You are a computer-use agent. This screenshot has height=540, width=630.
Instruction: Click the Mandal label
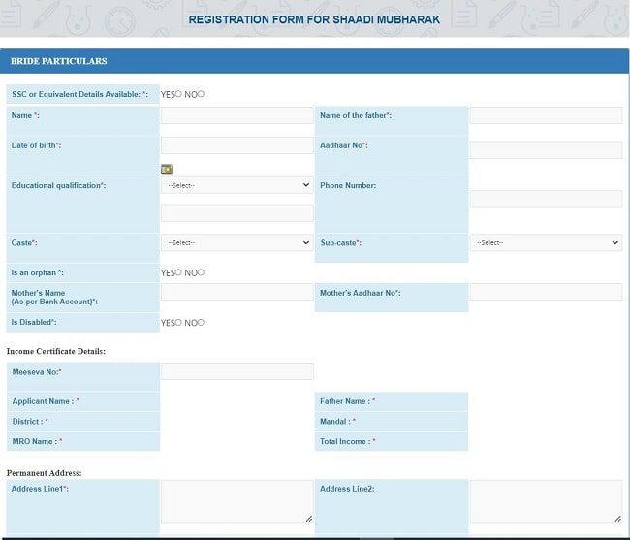coord(338,422)
